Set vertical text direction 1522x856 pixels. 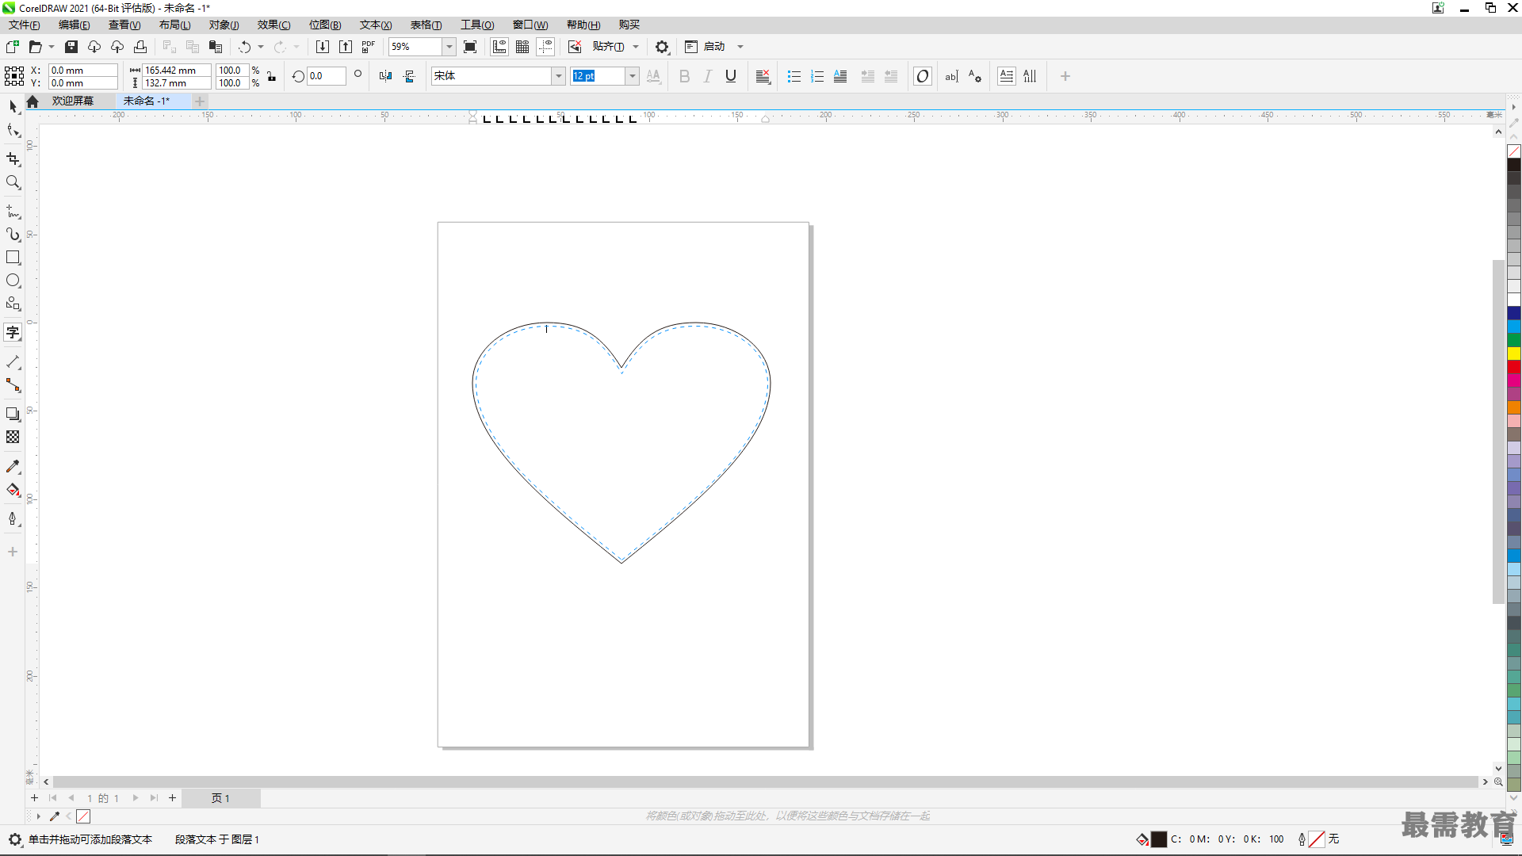click(1030, 76)
